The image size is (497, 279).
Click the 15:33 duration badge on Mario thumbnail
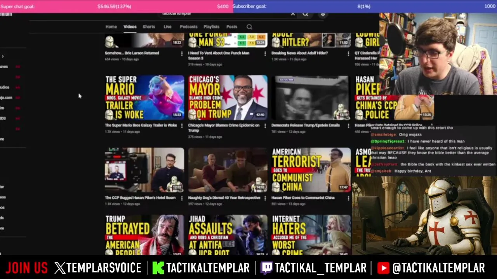(177, 115)
